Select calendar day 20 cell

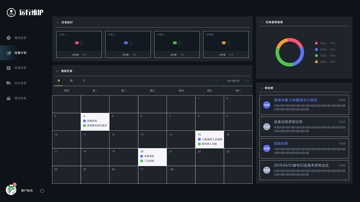[x=152, y=157]
